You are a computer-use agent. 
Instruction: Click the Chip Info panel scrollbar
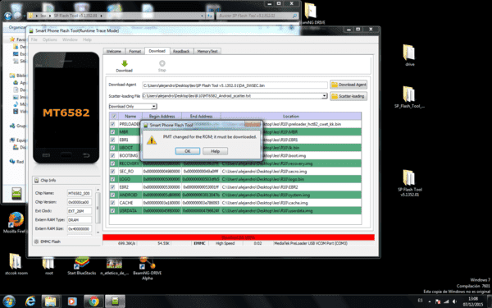pos(98,210)
